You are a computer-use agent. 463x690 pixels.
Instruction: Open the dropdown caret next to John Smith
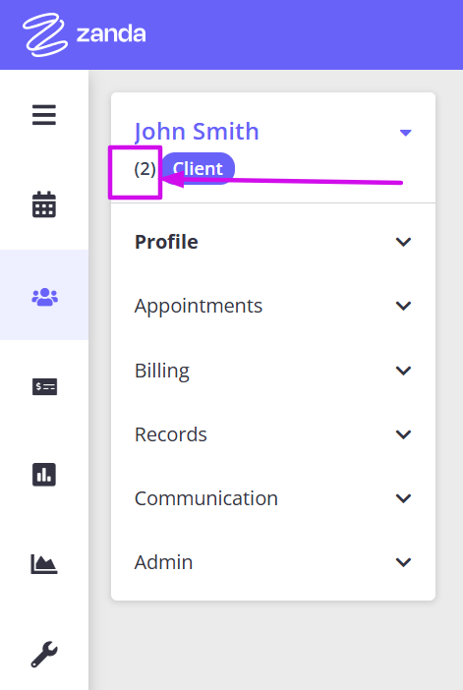[x=405, y=133]
